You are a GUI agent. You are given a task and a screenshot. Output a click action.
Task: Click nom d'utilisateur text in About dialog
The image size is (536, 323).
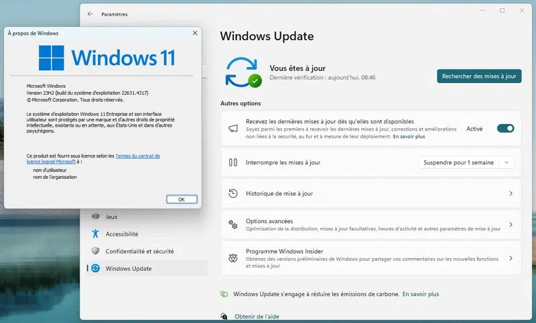tap(50, 170)
